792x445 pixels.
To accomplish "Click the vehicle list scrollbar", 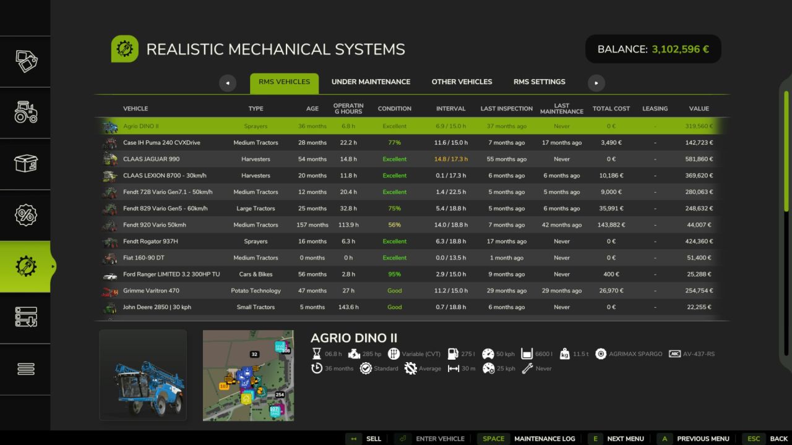I will (786, 151).
